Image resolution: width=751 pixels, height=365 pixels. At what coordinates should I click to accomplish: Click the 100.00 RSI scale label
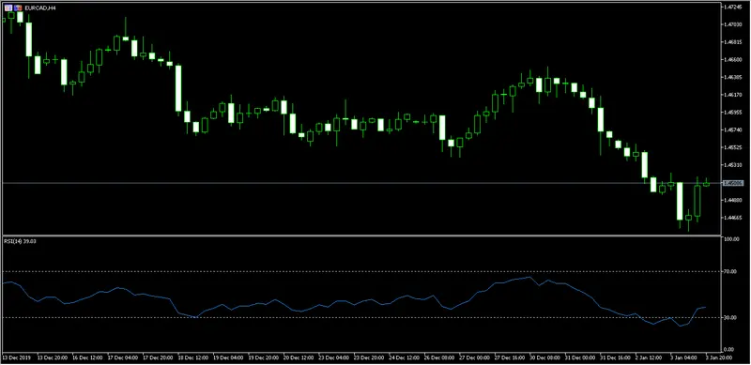click(x=731, y=239)
